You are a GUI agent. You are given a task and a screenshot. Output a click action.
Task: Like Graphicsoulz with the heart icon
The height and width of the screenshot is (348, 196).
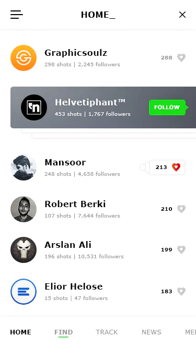[x=181, y=58]
